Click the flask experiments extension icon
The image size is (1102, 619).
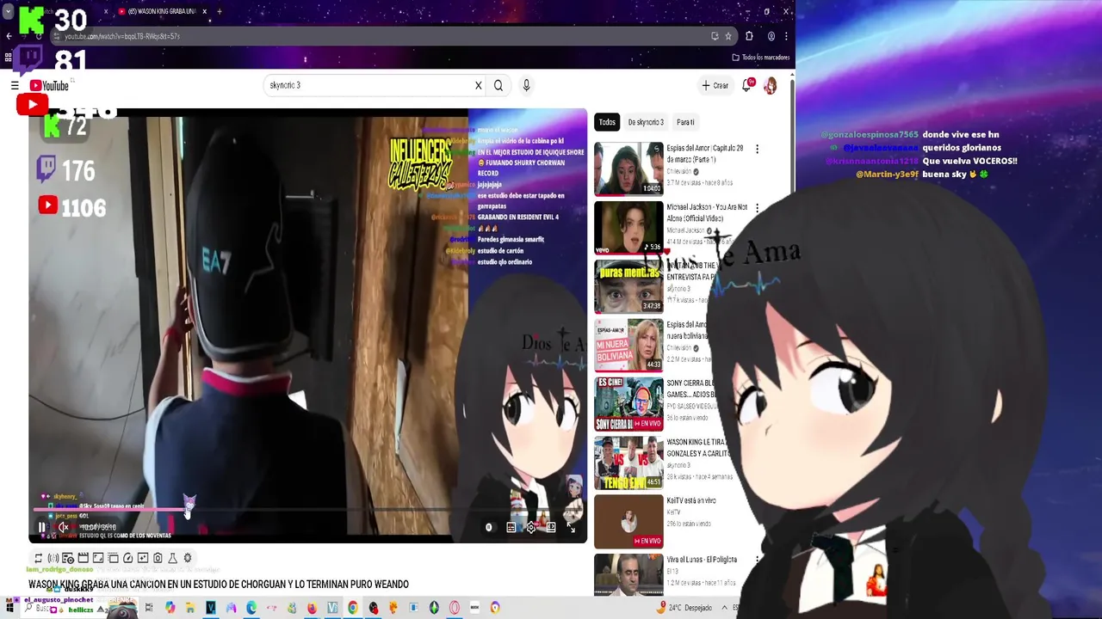(x=172, y=558)
